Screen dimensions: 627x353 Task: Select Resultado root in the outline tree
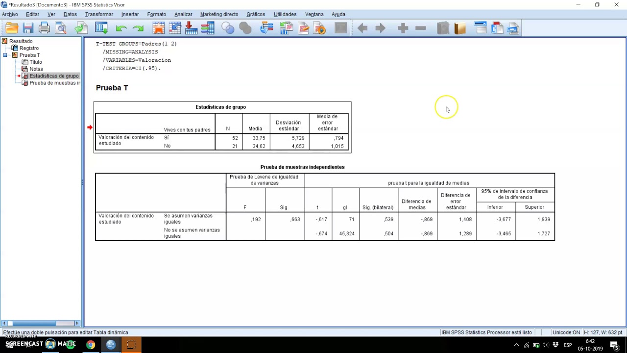click(x=21, y=41)
